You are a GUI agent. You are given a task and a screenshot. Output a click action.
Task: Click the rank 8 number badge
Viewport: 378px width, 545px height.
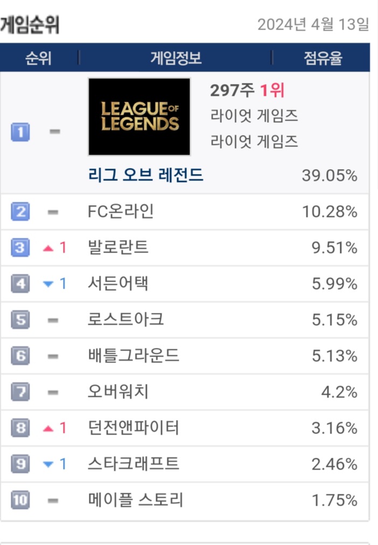[x=20, y=429]
